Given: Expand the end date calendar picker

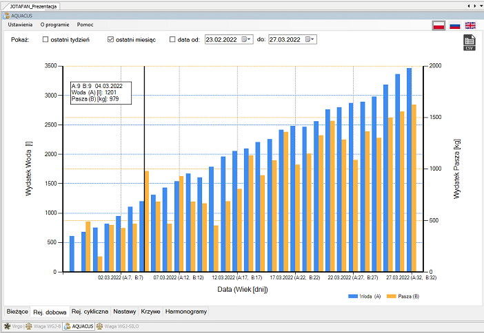Looking at the screenshot, I should point(310,40).
